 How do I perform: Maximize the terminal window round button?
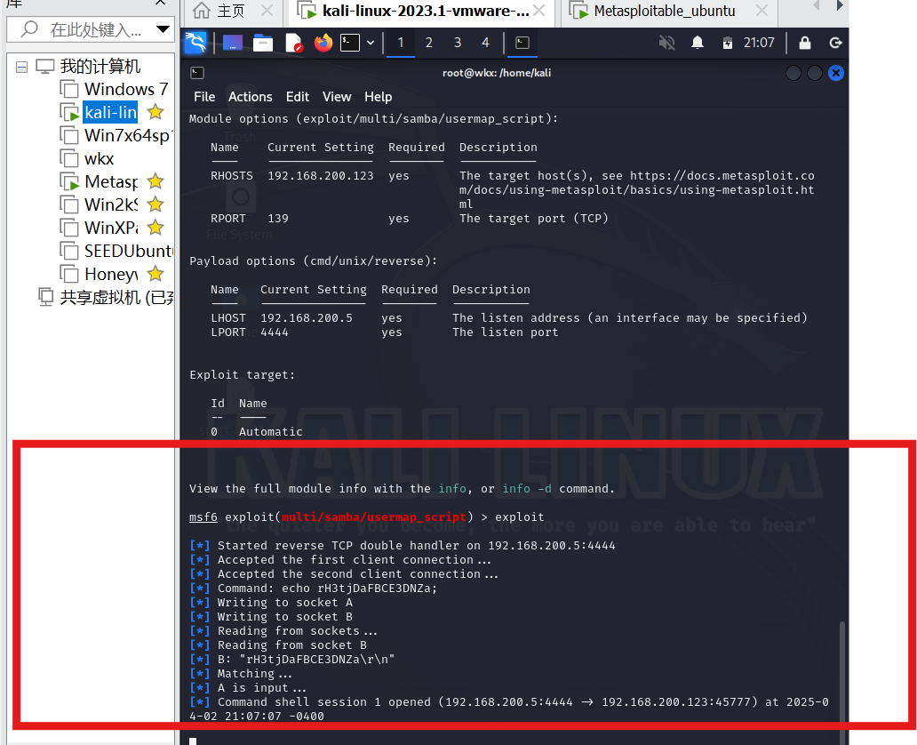point(815,73)
